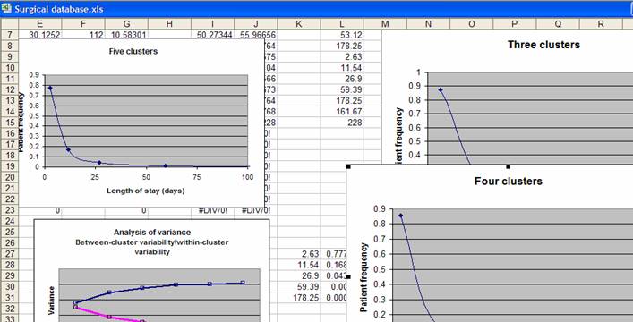Screen dimensions: 633x322
Task: Click cell with value 228 in column L
Action: tap(342, 123)
